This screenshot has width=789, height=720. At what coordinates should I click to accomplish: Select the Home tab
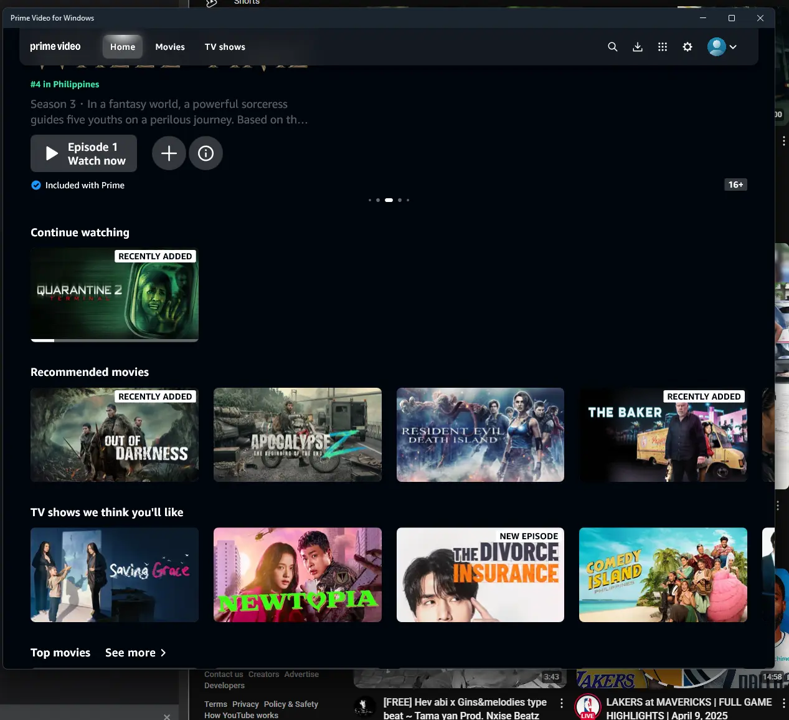pyautogui.click(x=123, y=47)
